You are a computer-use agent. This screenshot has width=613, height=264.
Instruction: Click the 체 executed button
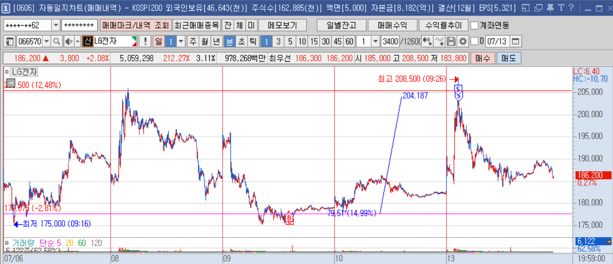point(240,25)
